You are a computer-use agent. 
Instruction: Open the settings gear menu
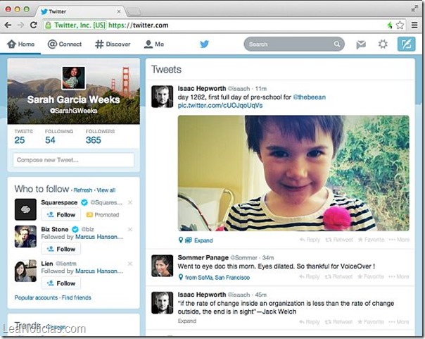click(x=383, y=44)
